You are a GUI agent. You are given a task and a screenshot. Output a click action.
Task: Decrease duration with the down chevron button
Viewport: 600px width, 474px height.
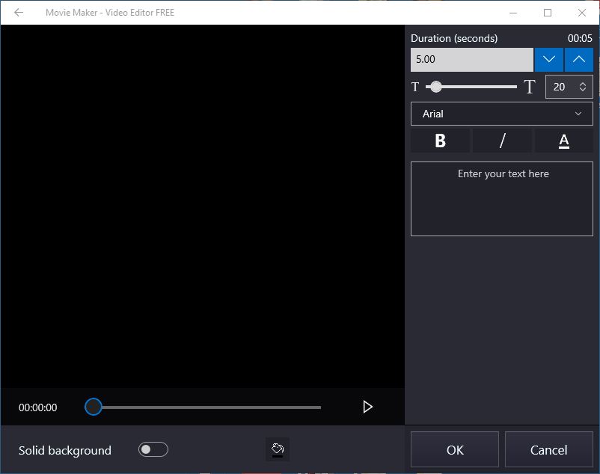click(548, 60)
